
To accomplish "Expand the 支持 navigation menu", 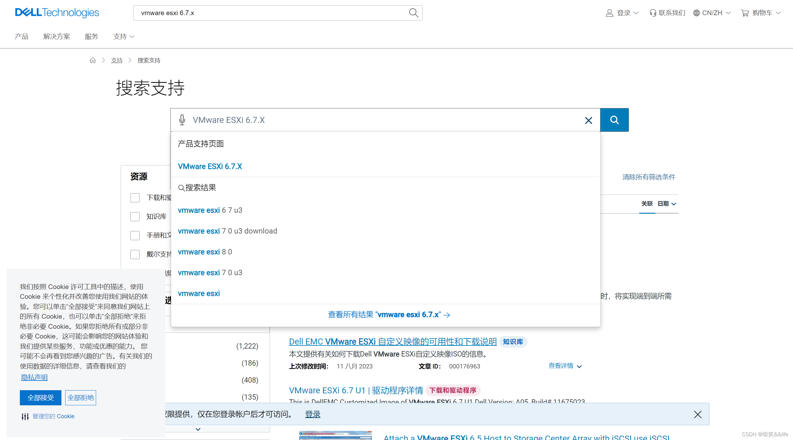I will 124,37.
